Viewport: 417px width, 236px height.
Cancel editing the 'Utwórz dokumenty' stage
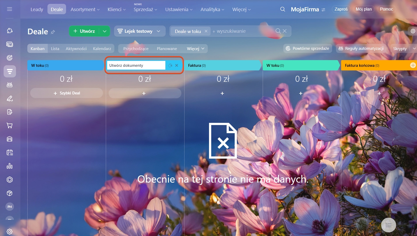[x=177, y=66]
